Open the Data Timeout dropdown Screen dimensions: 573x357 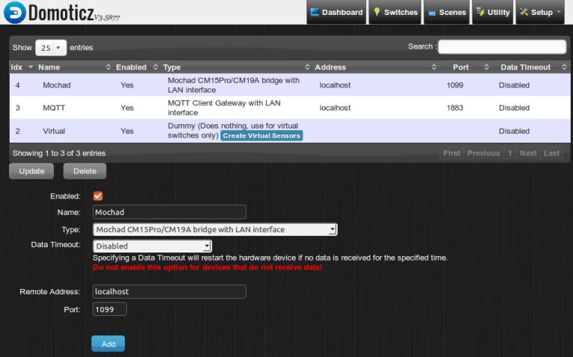152,246
